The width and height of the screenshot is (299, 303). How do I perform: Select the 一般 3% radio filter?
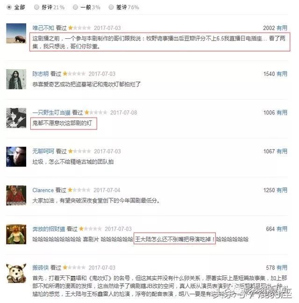click(75, 7)
